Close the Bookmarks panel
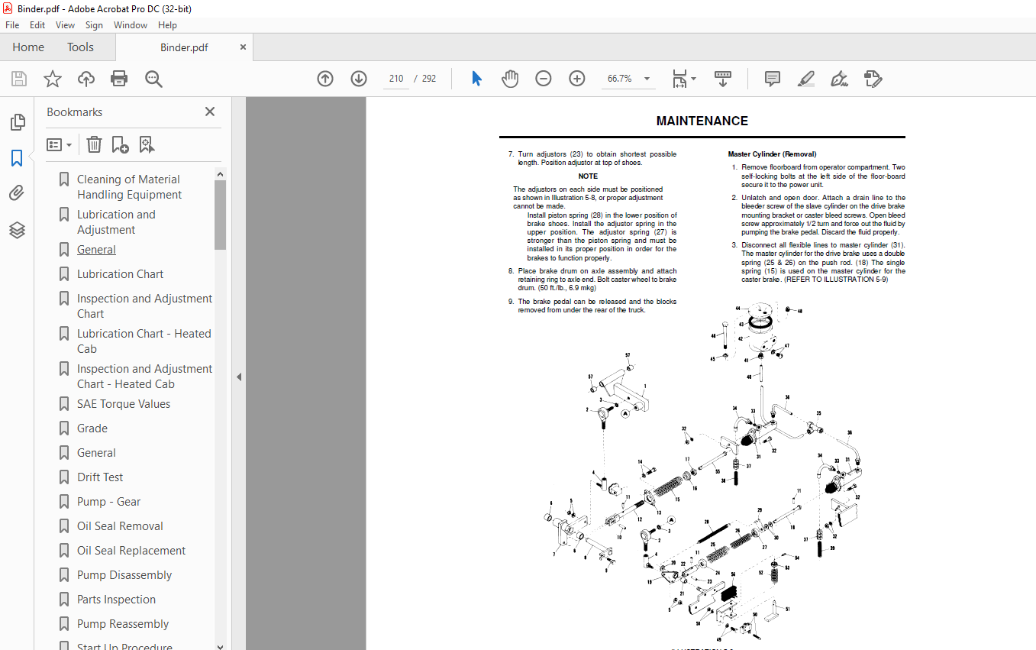1036x650 pixels. click(210, 112)
